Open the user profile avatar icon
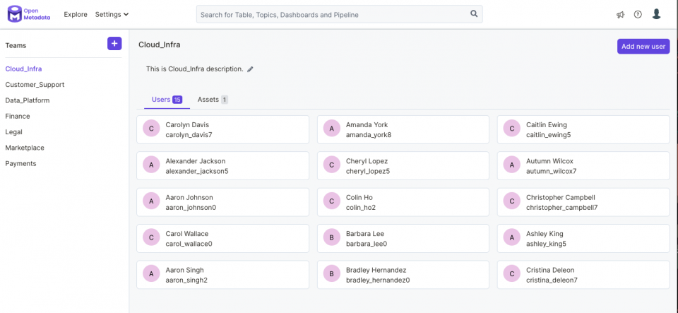 (656, 14)
